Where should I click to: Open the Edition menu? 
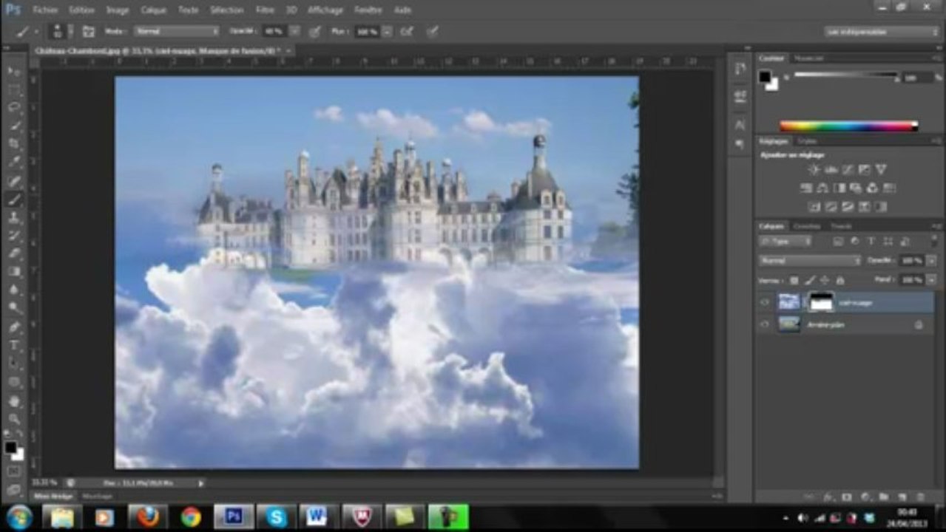[x=81, y=10]
